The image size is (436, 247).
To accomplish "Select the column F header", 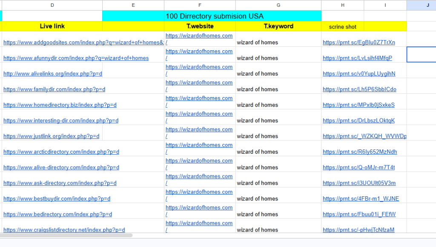I will tap(200, 5).
